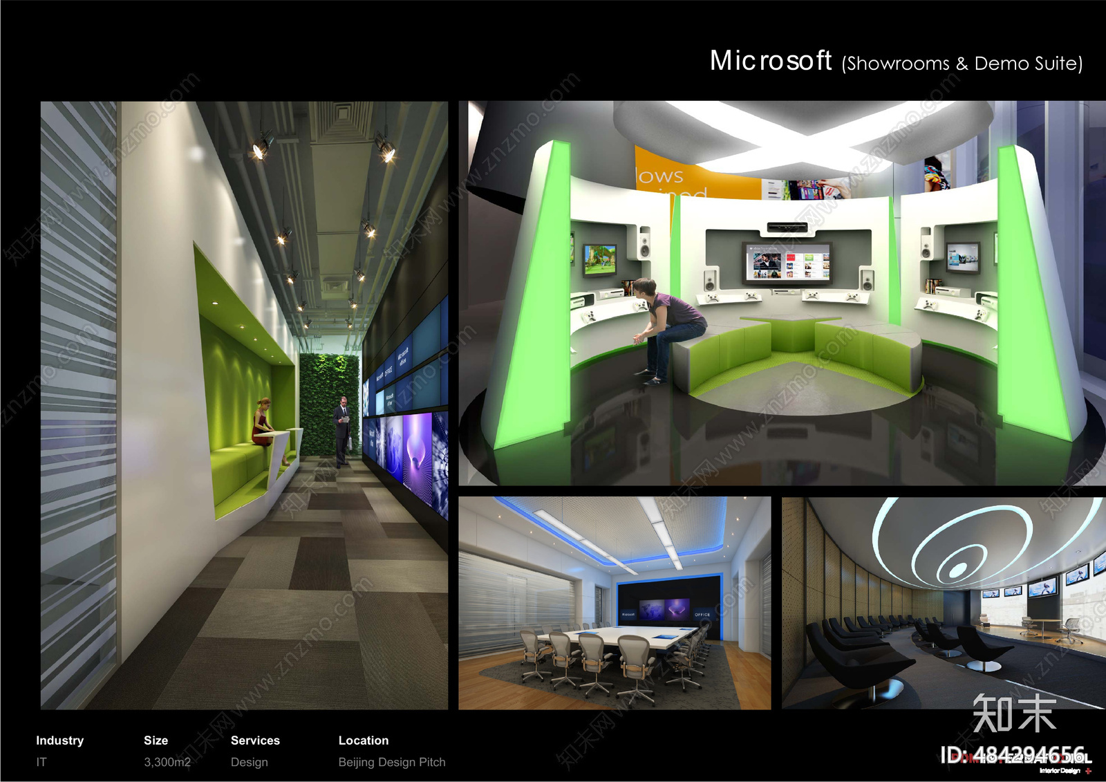Click the 'Location' heading
Screen dimensions: 1106x782
coord(364,741)
